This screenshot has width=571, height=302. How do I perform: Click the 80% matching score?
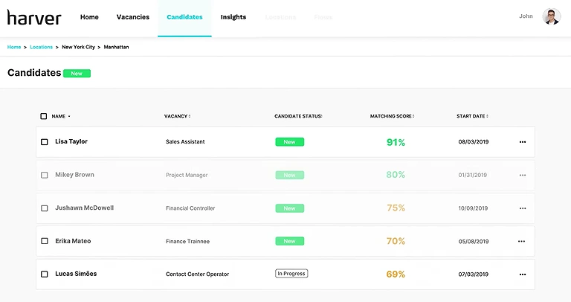coord(396,175)
